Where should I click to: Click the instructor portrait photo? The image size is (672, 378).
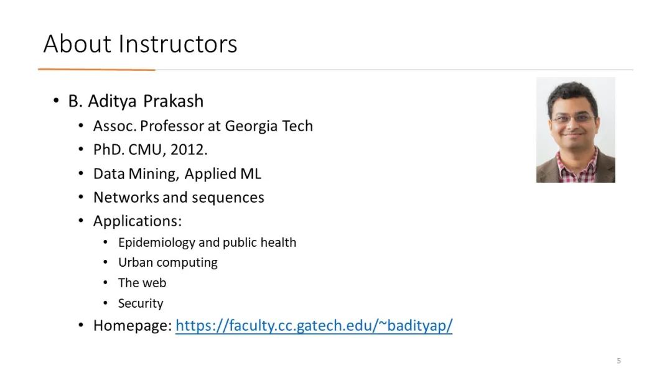(576, 130)
